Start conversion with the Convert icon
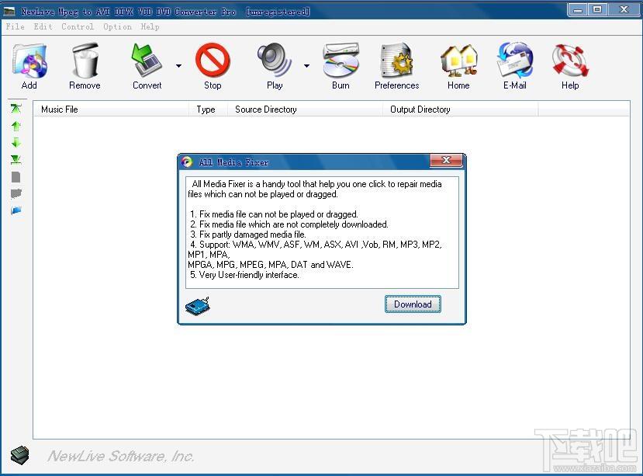Screen dimensions: 643x476 [147, 61]
